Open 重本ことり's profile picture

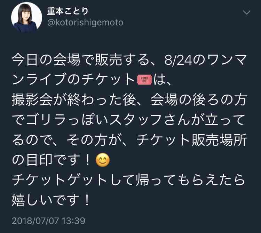[27, 18]
